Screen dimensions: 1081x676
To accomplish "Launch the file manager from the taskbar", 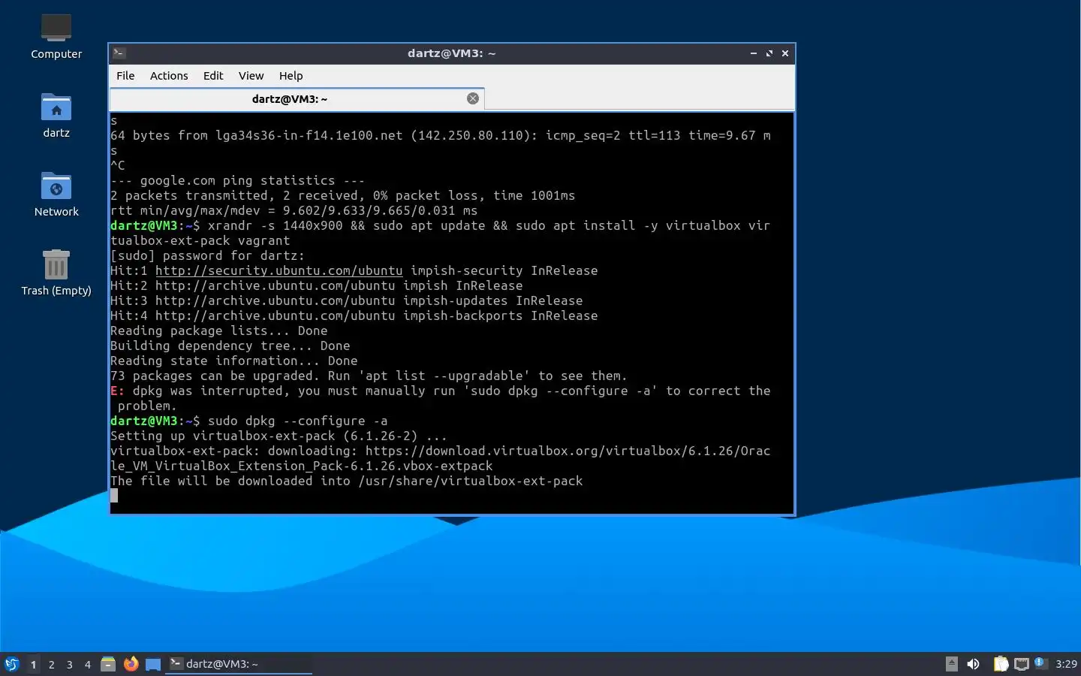I will point(108,664).
